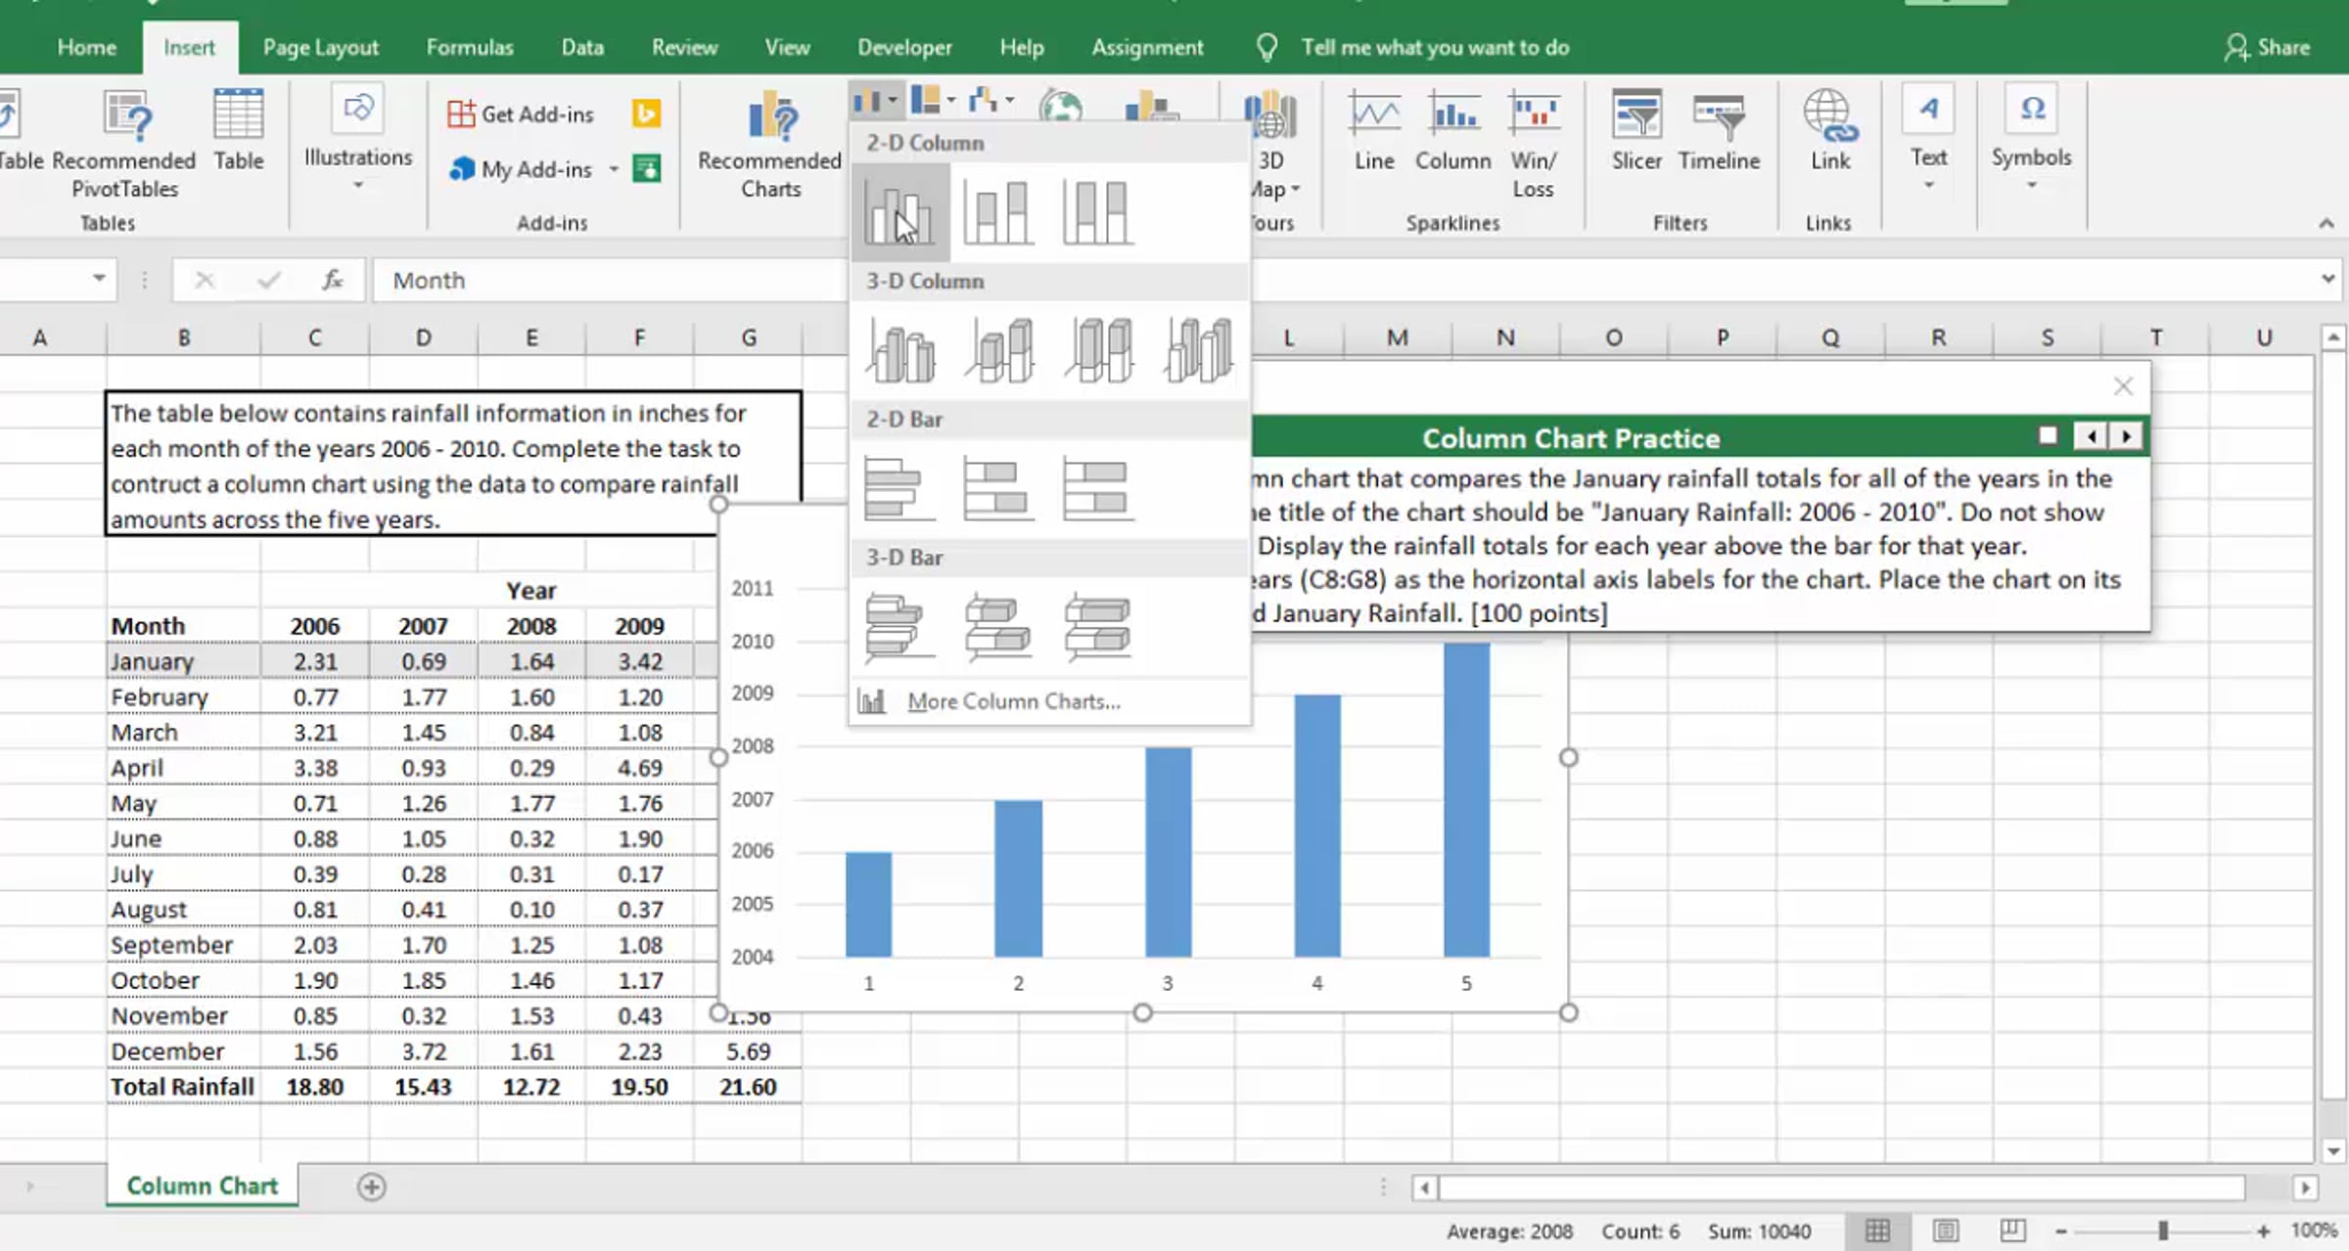This screenshot has height=1251, width=2349.
Task: Switch to Page Layout view in status bar
Action: tap(1946, 1230)
